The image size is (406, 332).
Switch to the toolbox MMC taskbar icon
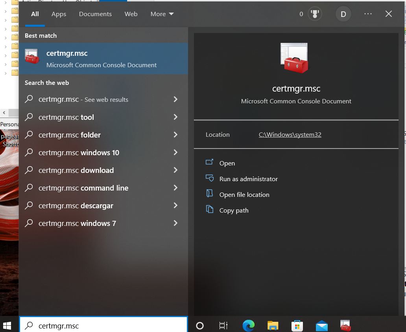(x=345, y=326)
